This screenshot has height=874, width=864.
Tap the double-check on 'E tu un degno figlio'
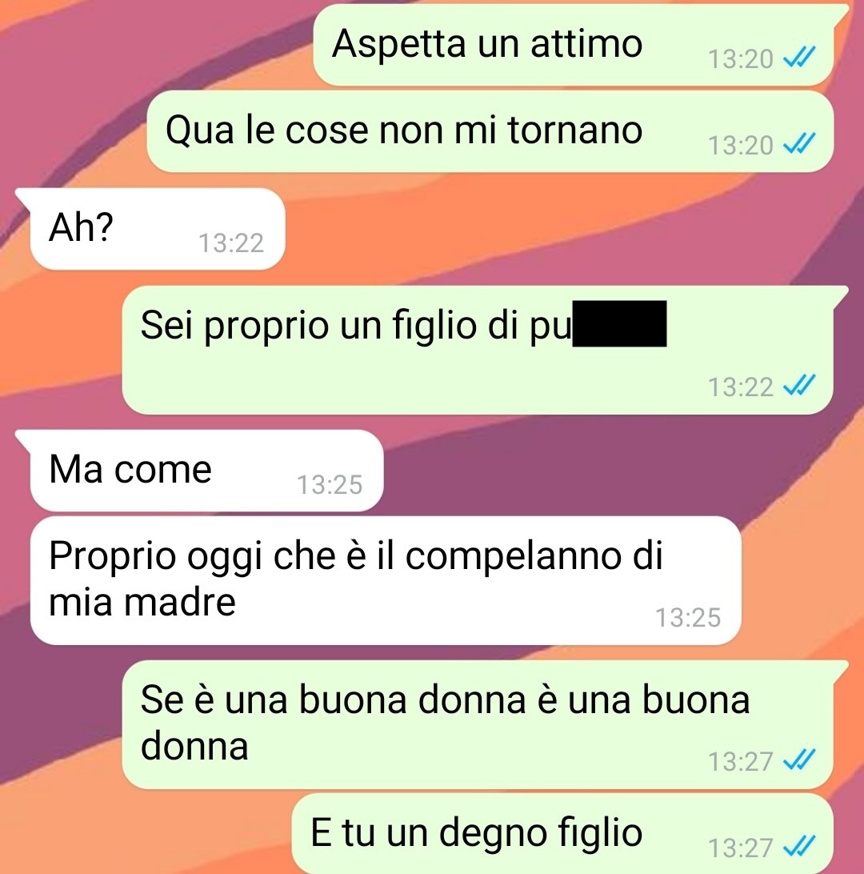[799, 847]
